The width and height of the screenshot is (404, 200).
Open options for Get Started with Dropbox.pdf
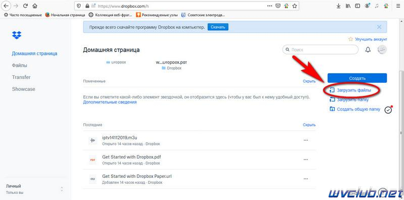tap(306, 160)
